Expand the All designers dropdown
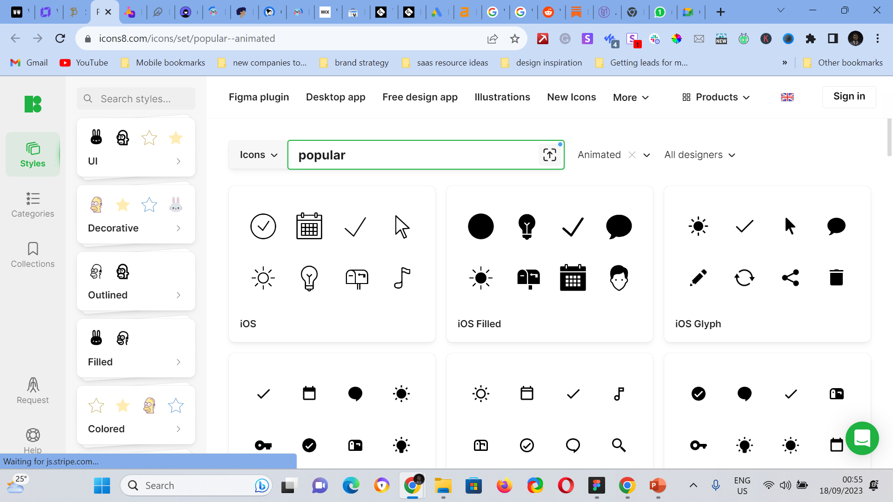The image size is (893, 502). coord(700,155)
